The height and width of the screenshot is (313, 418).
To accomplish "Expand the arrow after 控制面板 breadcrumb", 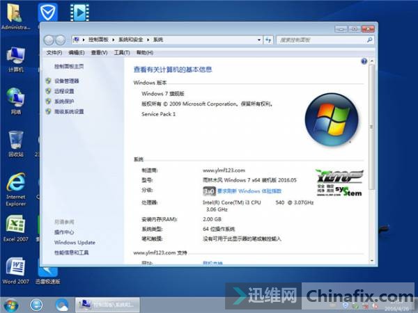I will click(114, 40).
